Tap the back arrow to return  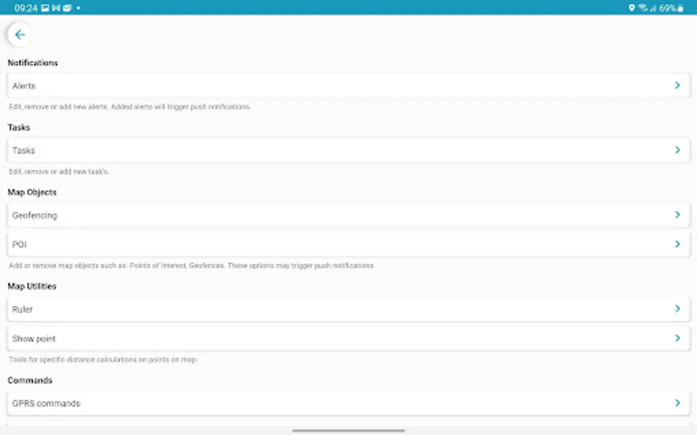tap(19, 34)
